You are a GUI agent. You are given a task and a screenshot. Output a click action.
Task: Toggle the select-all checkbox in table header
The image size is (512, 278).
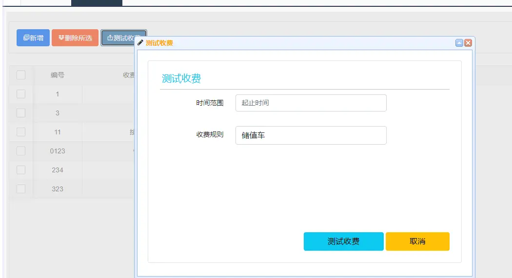point(21,75)
